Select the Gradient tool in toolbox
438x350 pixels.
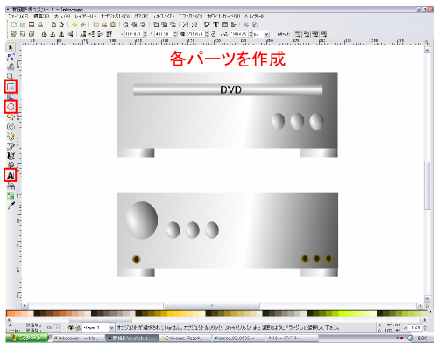[x=11, y=195]
